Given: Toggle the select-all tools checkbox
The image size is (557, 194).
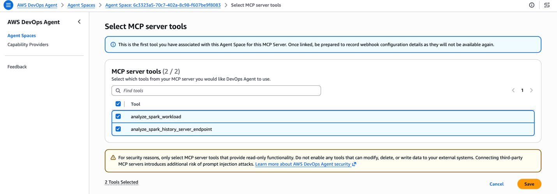Looking at the screenshot, I should point(118,104).
